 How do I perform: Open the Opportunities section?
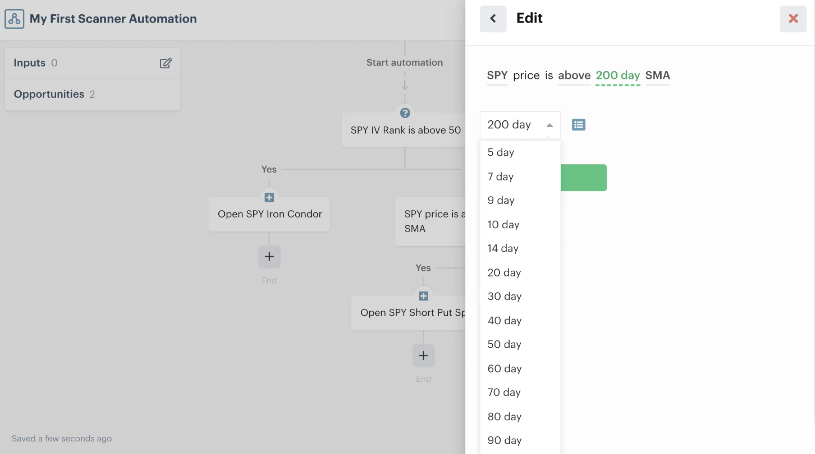coord(92,94)
